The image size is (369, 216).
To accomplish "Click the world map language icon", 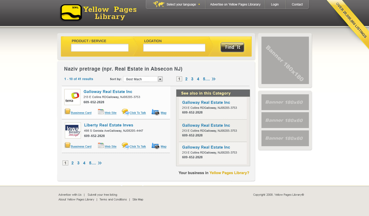I will (x=159, y=4).
